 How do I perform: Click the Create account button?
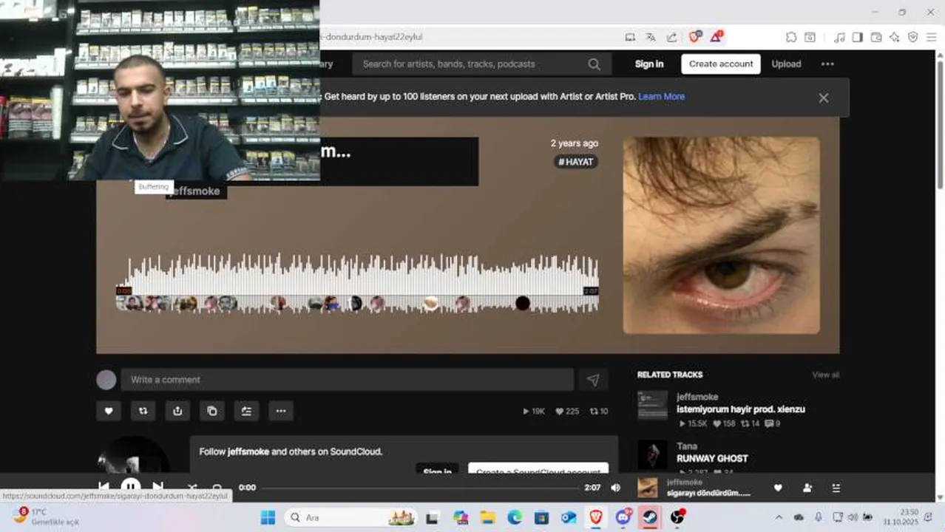721,64
